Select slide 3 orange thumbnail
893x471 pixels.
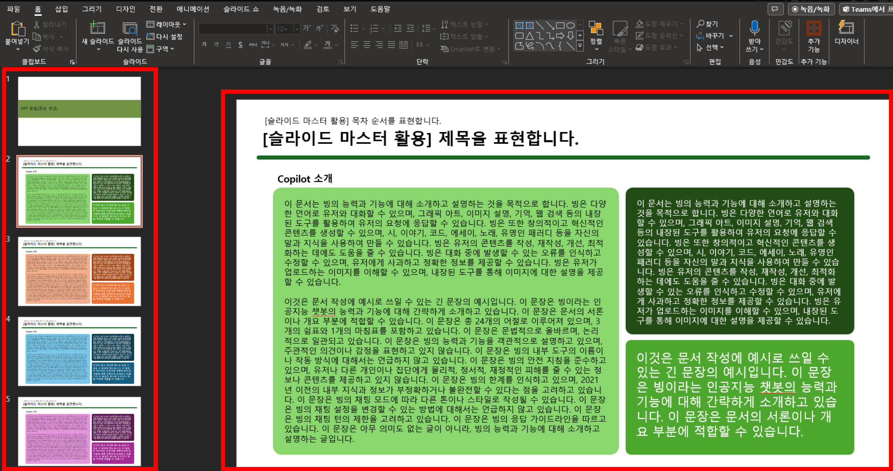(79, 271)
